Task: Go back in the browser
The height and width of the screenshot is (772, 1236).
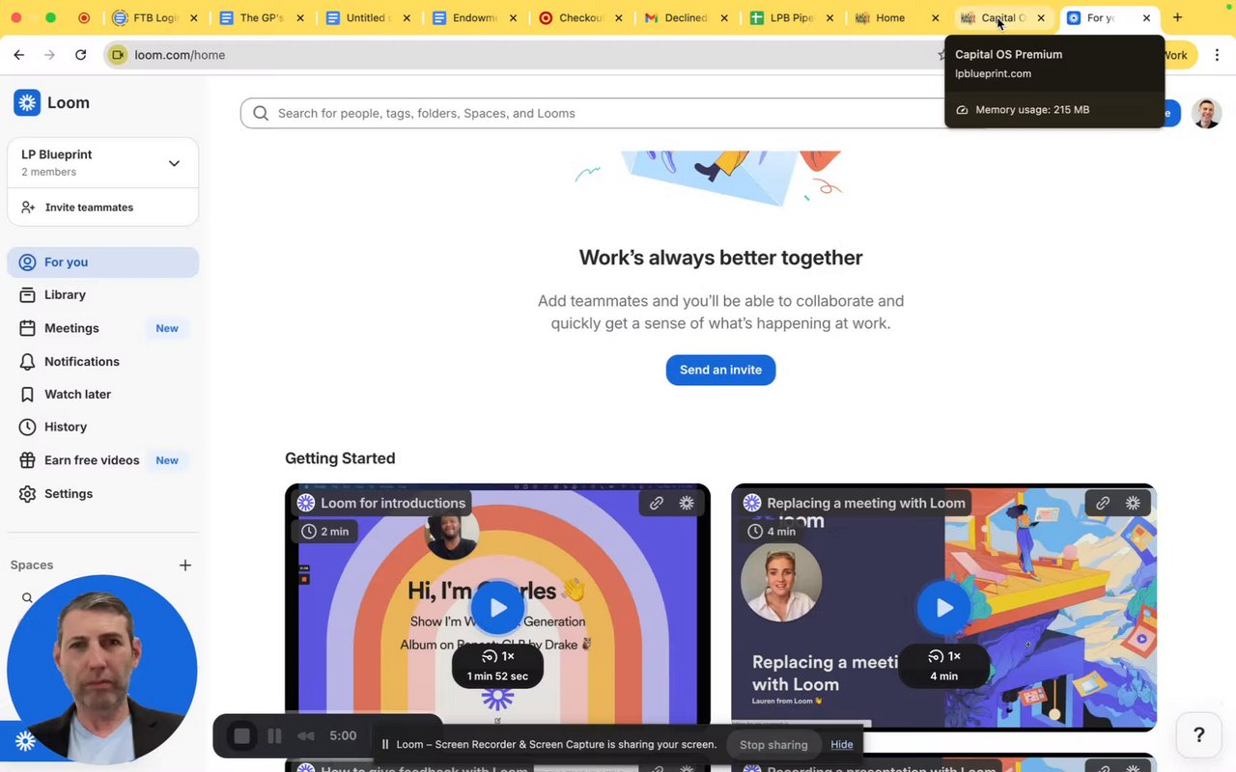Action: (x=19, y=55)
